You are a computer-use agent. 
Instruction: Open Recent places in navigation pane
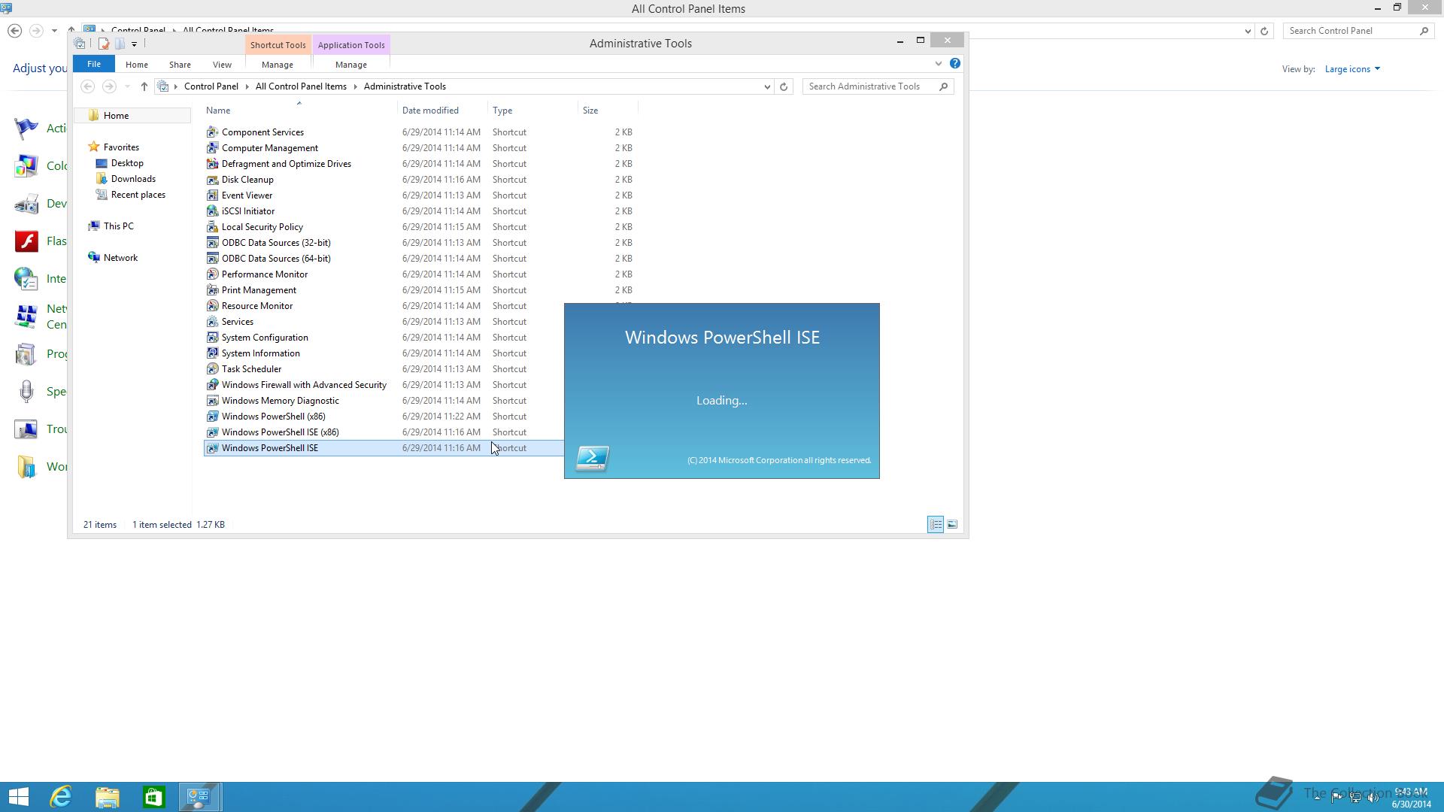pyautogui.click(x=138, y=195)
